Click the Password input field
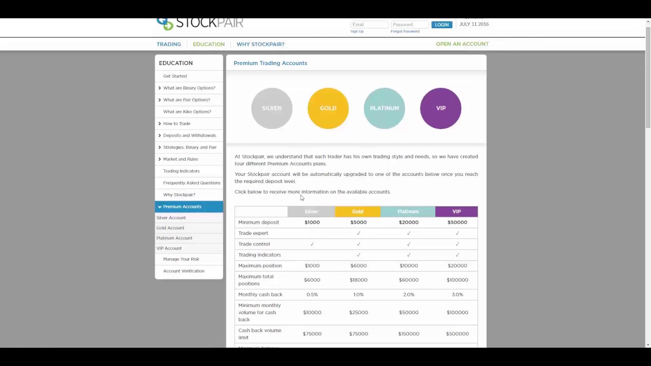Screen dimensions: 651x366 tap(409, 24)
